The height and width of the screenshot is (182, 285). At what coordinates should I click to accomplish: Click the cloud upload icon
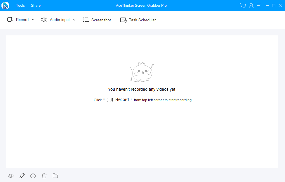33,176
